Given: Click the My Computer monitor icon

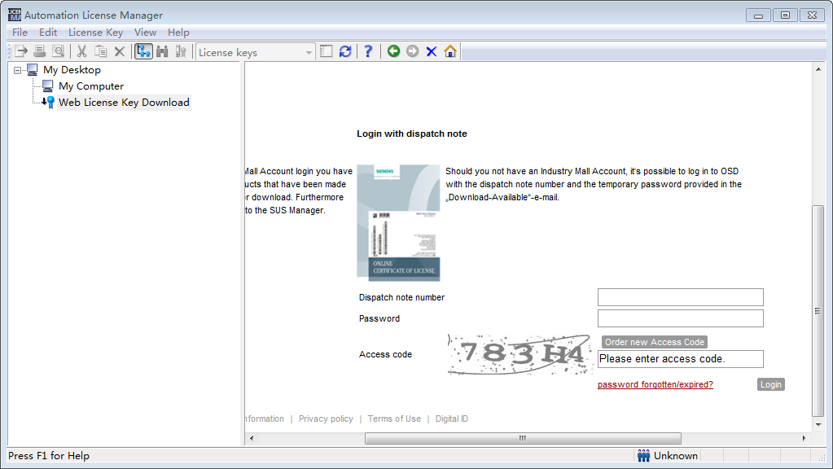Looking at the screenshot, I should pyautogui.click(x=48, y=86).
